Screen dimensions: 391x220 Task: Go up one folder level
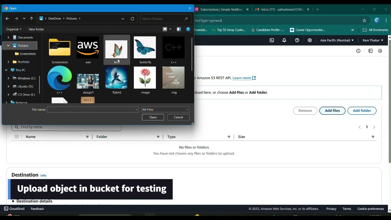point(31,19)
